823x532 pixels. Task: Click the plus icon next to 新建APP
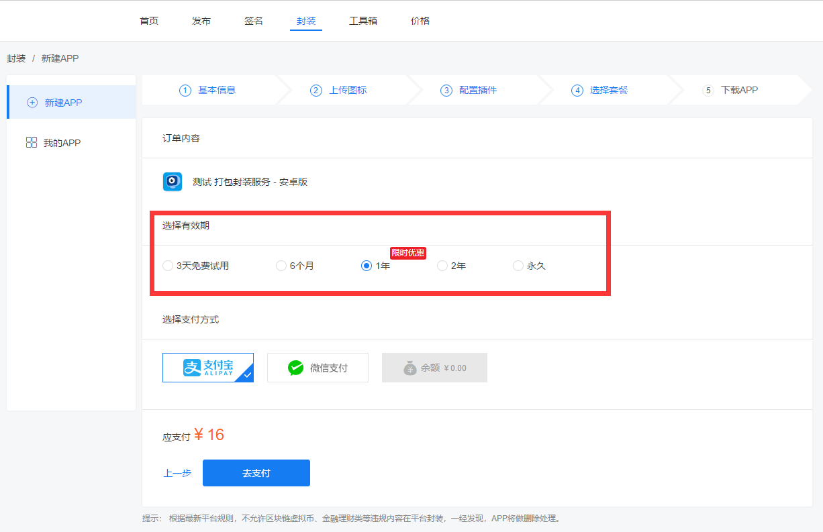pyautogui.click(x=32, y=103)
